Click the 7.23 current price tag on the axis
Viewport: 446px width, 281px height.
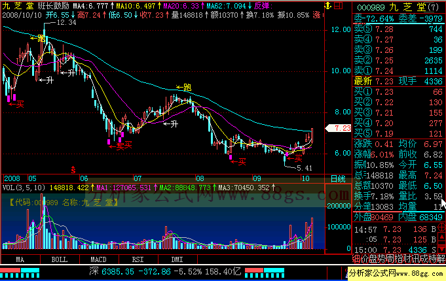338,128
